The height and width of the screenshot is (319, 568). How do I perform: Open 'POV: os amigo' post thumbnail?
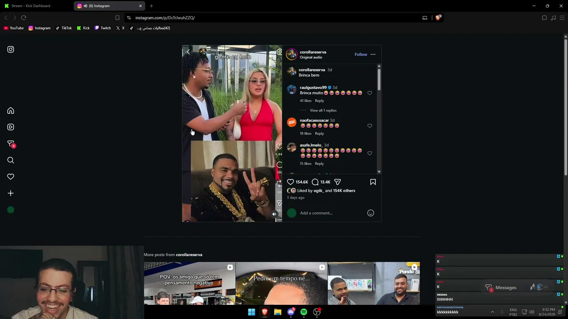(189, 284)
